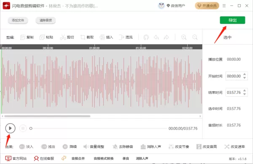Select the Crop (截取) tool
Screen dimensions: 253x164
pyautogui.click(x=87, y=37)
